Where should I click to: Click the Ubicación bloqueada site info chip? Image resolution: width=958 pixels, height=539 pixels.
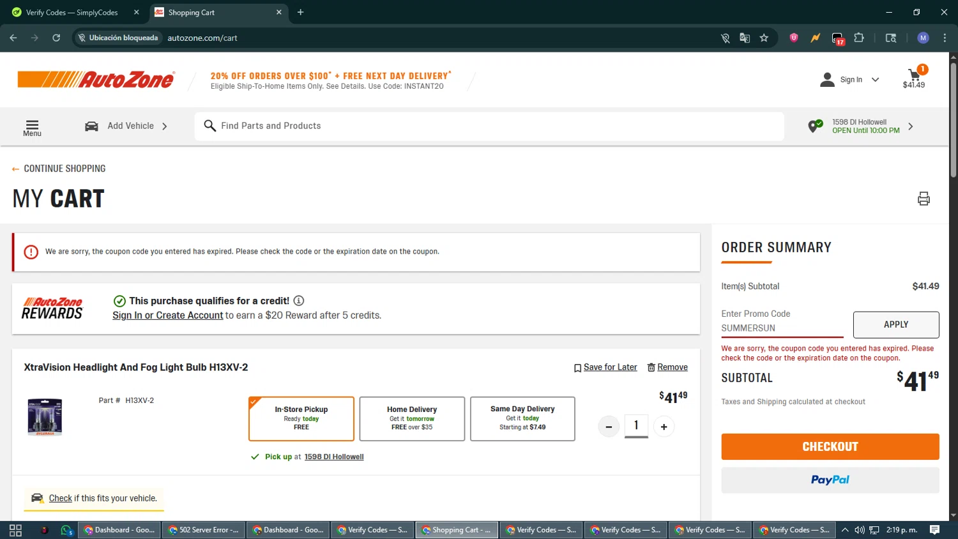click(x=118, y=38)
